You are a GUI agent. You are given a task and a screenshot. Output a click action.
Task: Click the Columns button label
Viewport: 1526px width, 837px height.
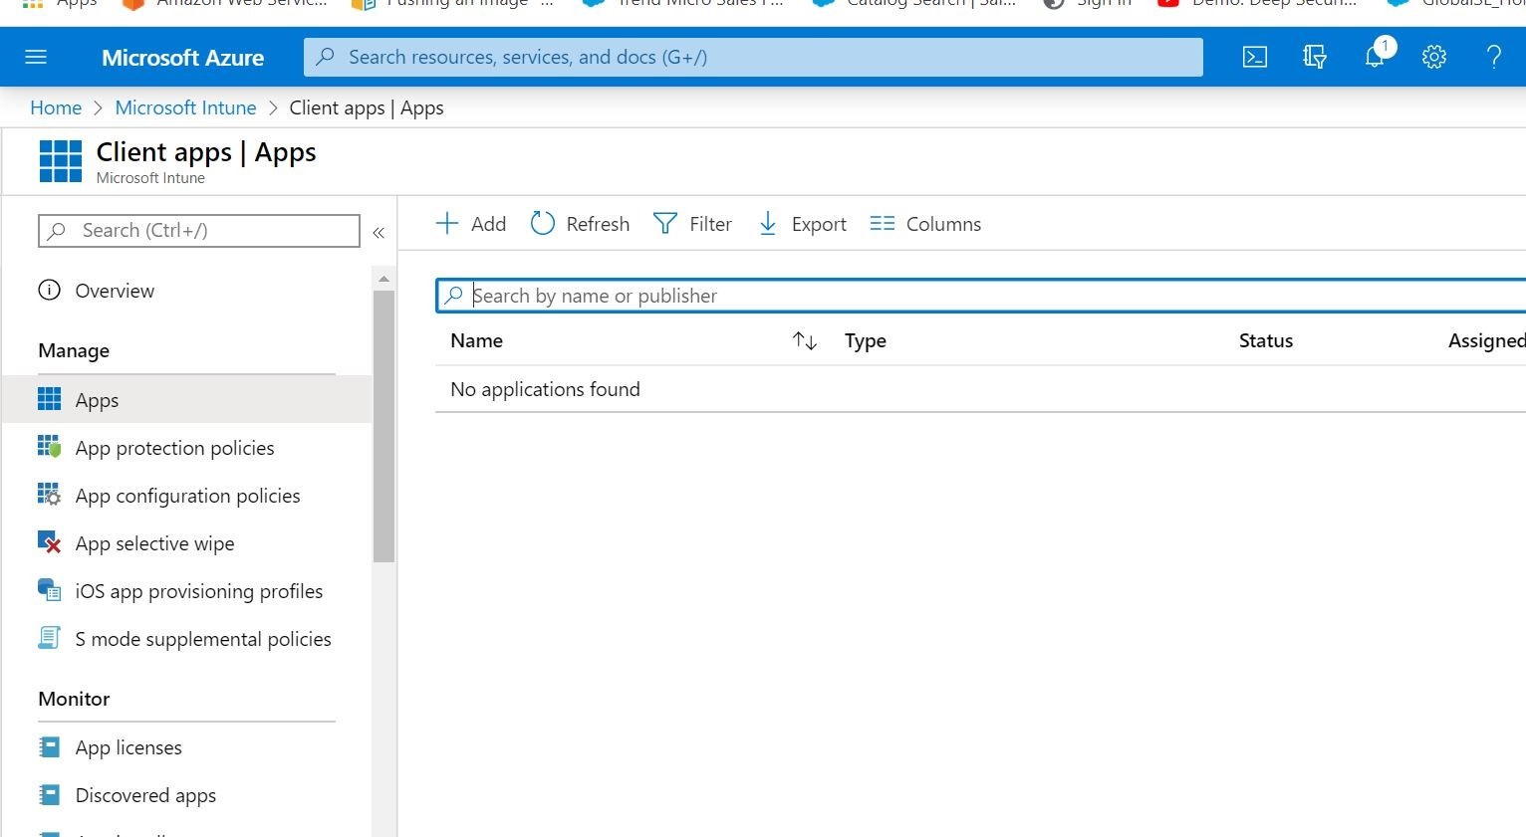pos(943,224)
